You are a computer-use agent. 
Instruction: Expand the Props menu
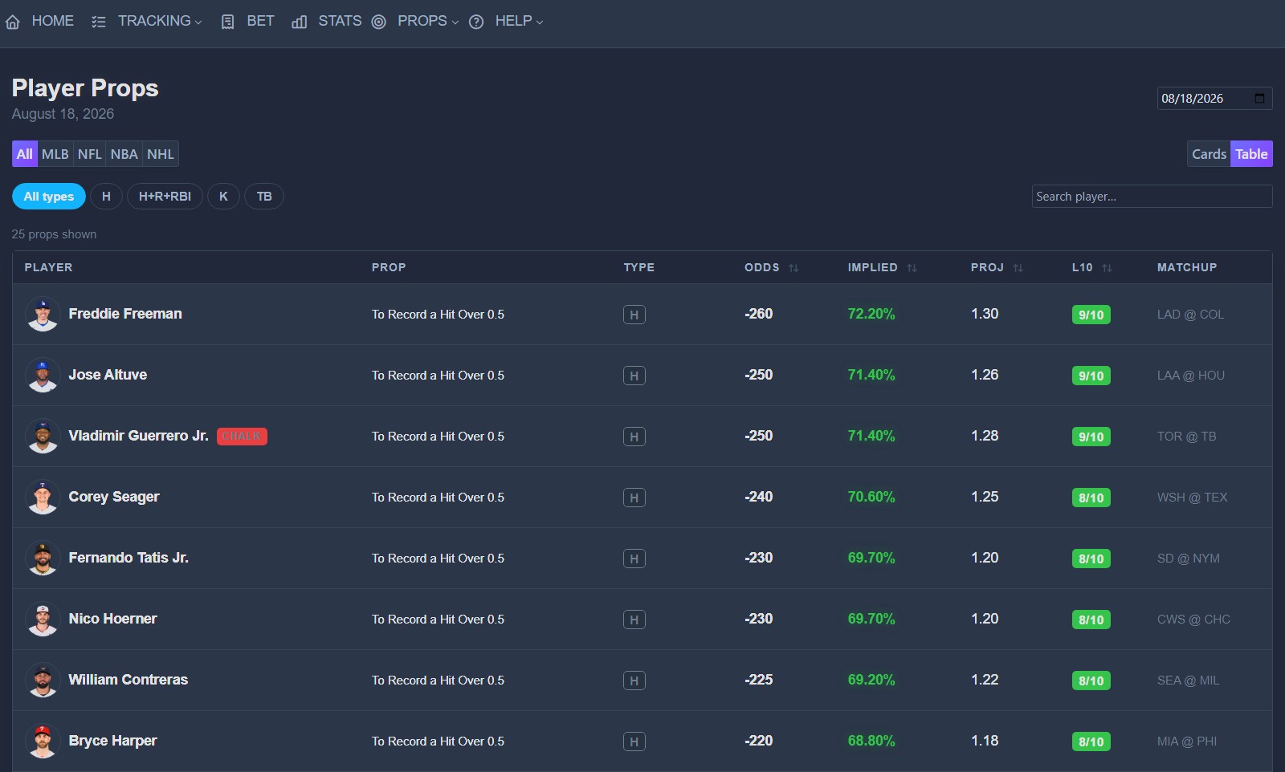pyautogui.click(x=428, y=21)
